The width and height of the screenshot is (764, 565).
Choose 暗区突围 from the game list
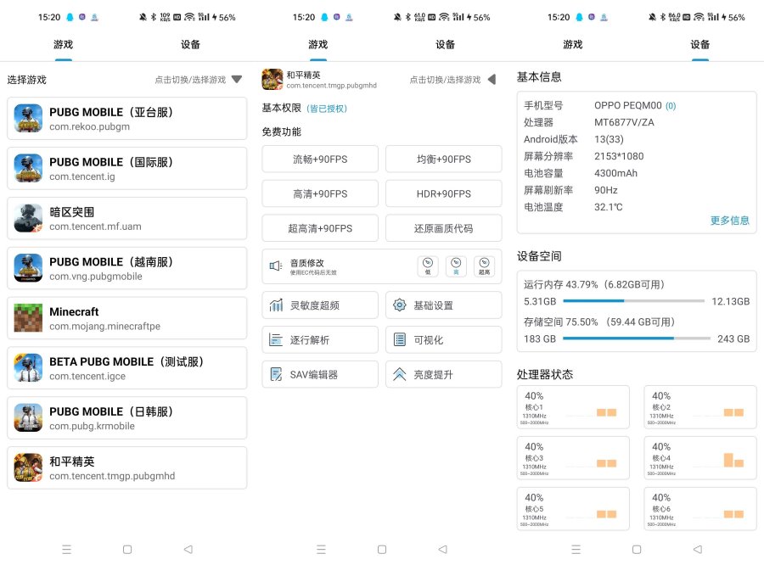[127, 219]
